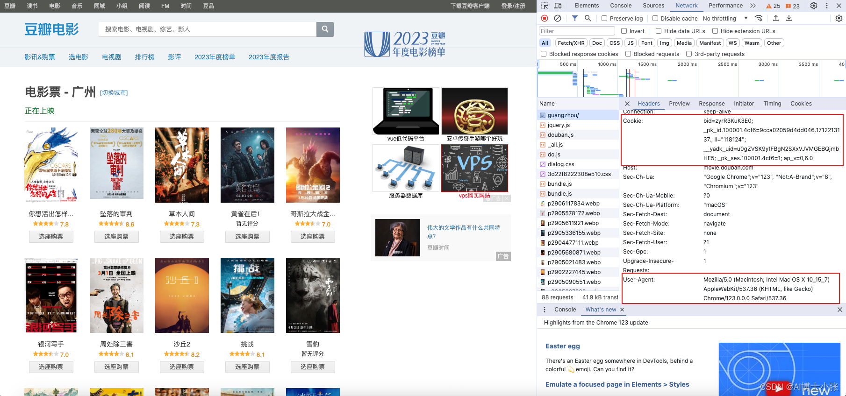Image resolution: width=846 pixels, height=396 pixels.
Task: Close the DevTools bottom drawer
Action: click(839, 310)
